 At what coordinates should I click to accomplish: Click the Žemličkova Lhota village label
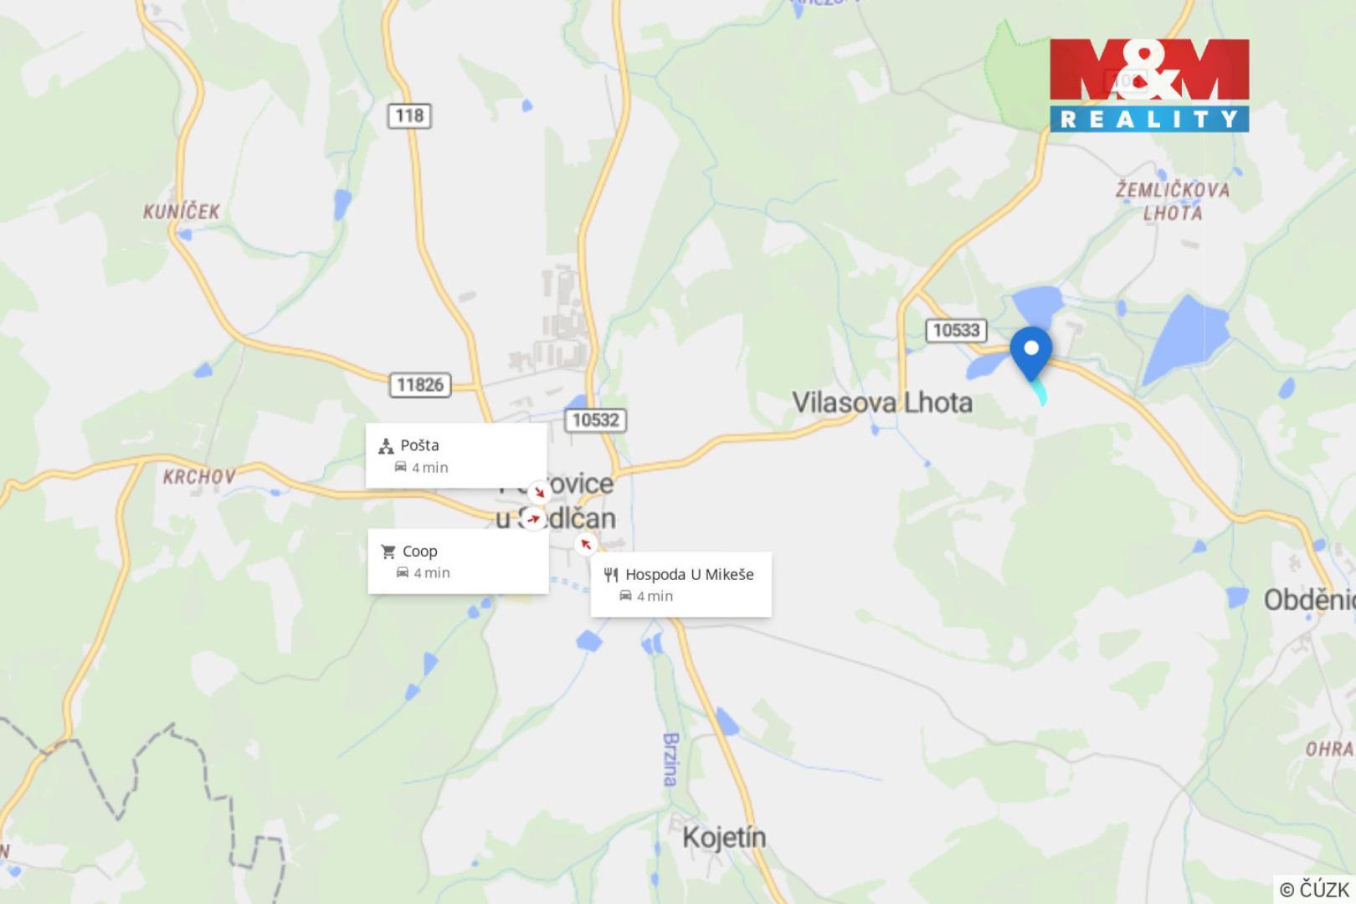tap(1173, 201)
